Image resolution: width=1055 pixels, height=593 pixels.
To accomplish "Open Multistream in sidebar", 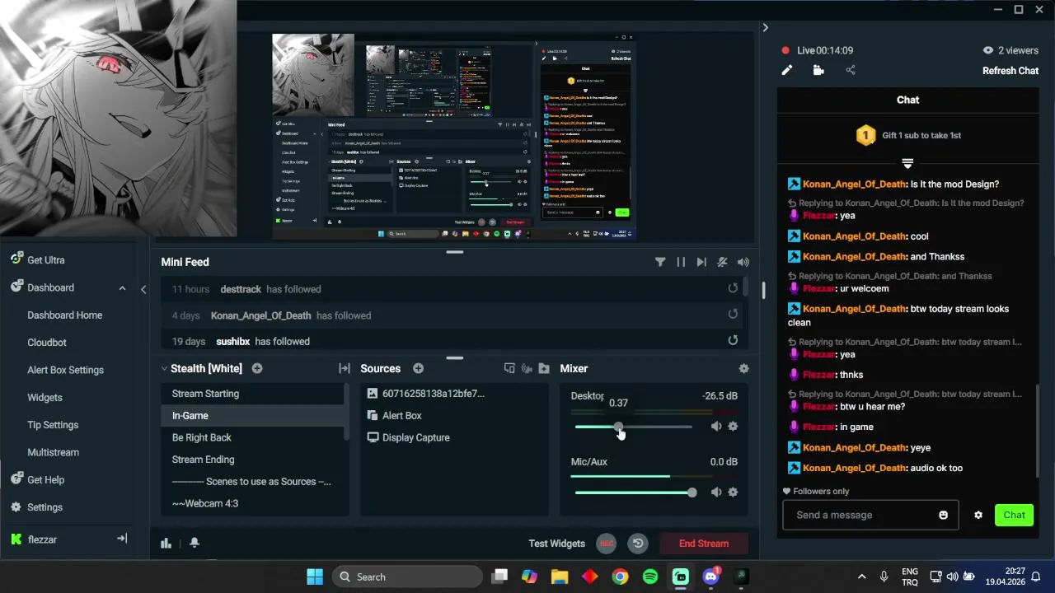I will tap(53, 452).
